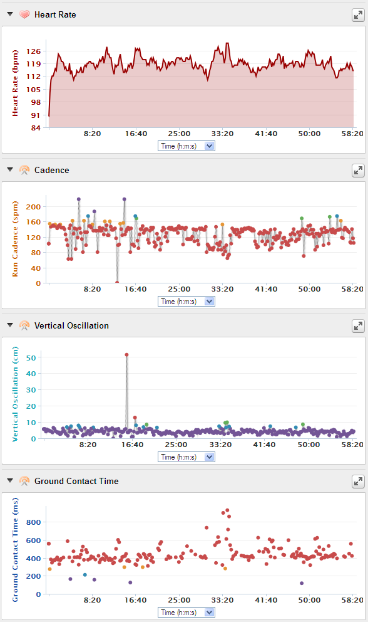Click the Heart Rate (bpm) axis label
The image size is (368, 622).
tap(15, 83)
